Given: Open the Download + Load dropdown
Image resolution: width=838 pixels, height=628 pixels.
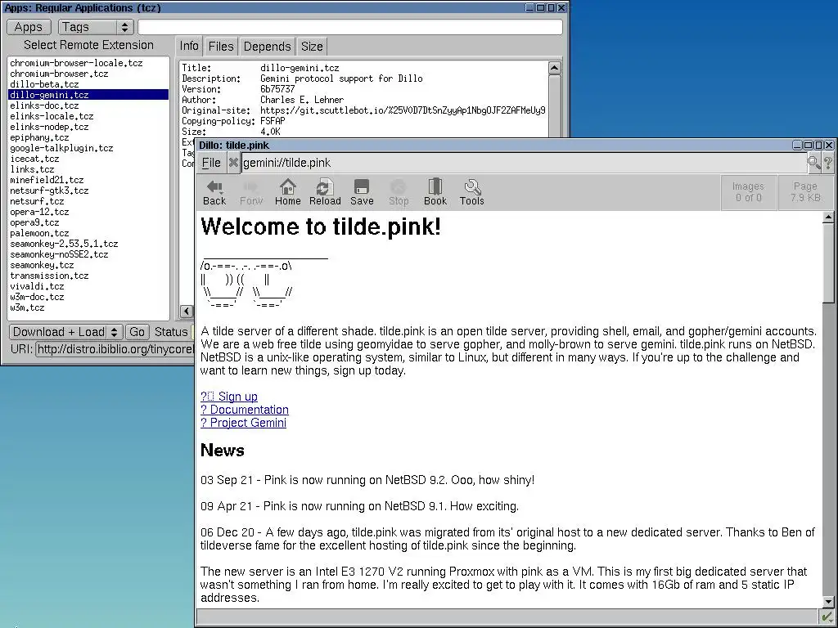Looking at the screenshot, I should tap(66, 332).
